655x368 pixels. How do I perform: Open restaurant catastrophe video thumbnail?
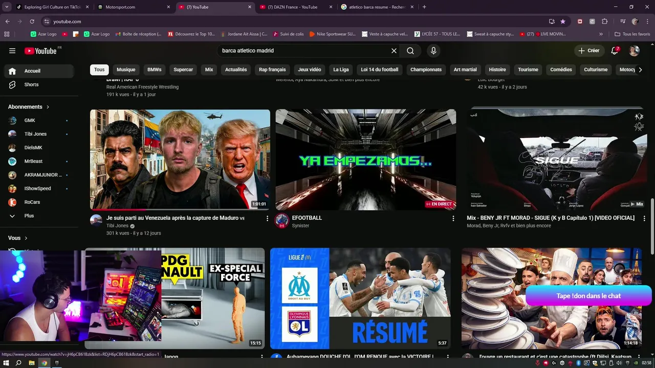coord(552,298)
